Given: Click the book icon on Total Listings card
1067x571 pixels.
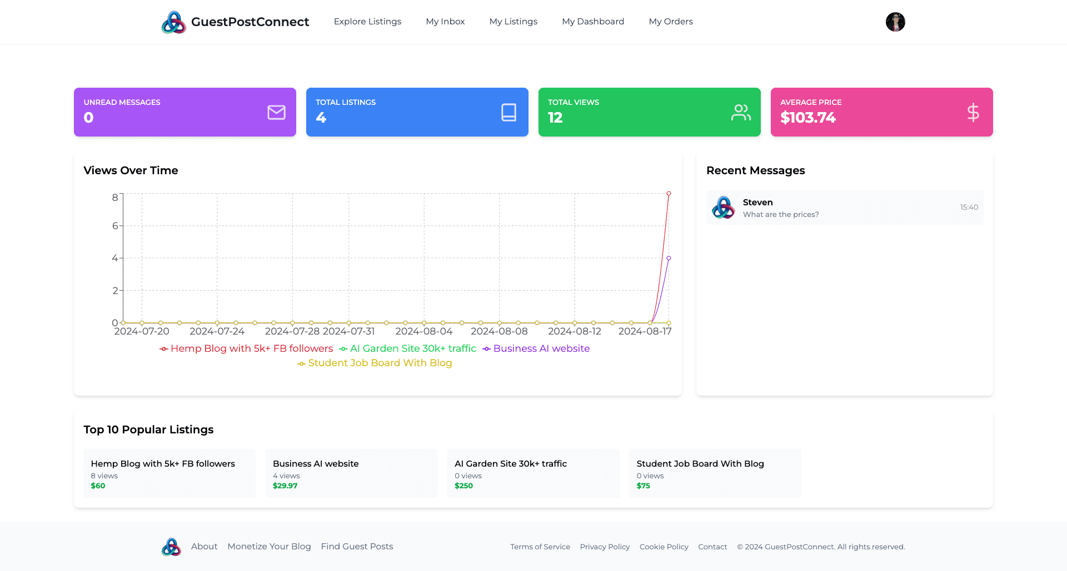Looking at the screenshot, I should tap(508, 112).
